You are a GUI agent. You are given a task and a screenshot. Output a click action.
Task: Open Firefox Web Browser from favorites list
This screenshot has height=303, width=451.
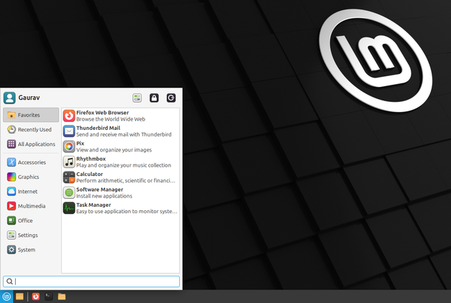pos(121,116)
